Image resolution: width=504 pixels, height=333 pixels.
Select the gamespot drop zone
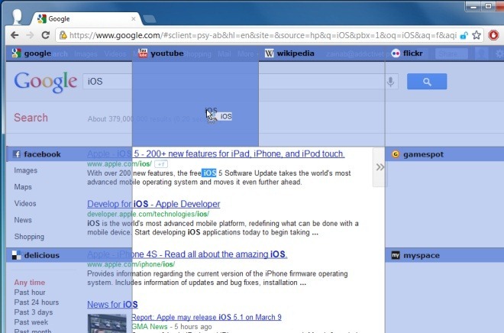[x=444, y=197]
